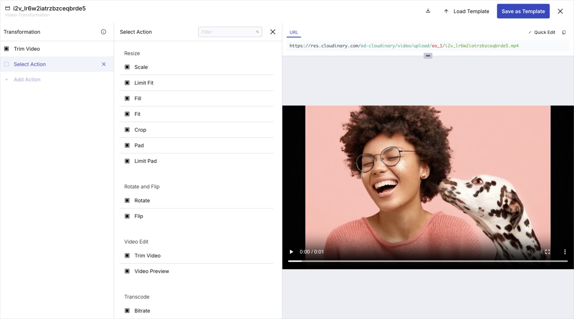Image resolution: width=574 pixels, height=319 pixels.
Task: Click the minimize toggle above the preview
Action: click(x=428, y=55)
